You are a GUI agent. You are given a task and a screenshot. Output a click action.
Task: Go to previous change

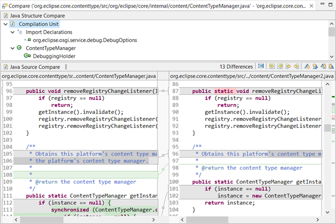331,67
